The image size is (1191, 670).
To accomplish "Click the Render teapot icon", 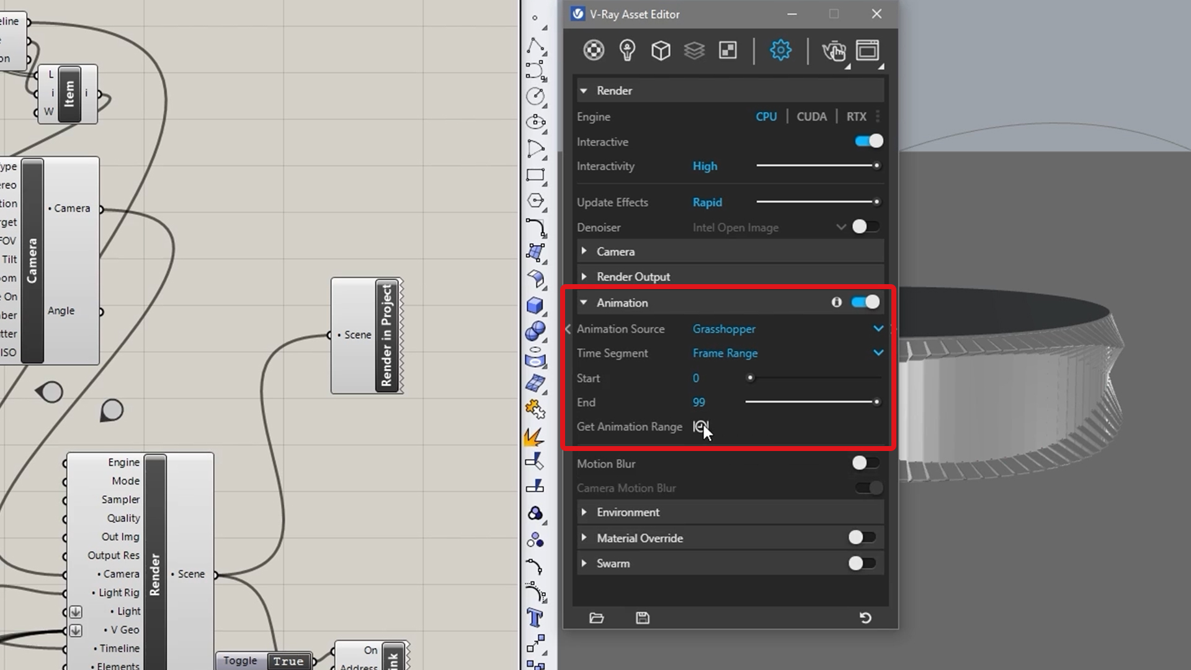I will (834, 51).
